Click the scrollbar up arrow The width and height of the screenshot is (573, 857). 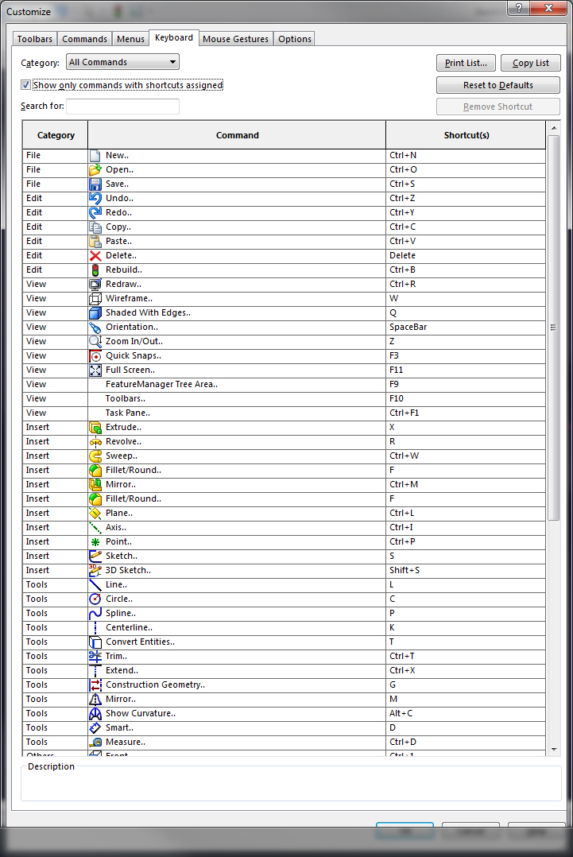tap(554, 128)
